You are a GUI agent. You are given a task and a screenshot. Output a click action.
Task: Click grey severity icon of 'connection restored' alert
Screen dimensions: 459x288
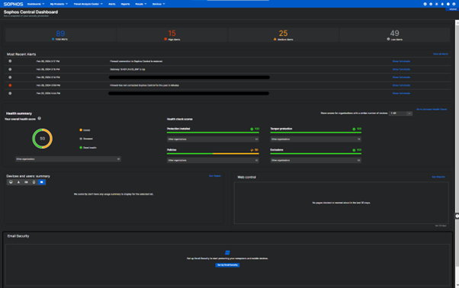pyautogui.click(x=10, y=61)
